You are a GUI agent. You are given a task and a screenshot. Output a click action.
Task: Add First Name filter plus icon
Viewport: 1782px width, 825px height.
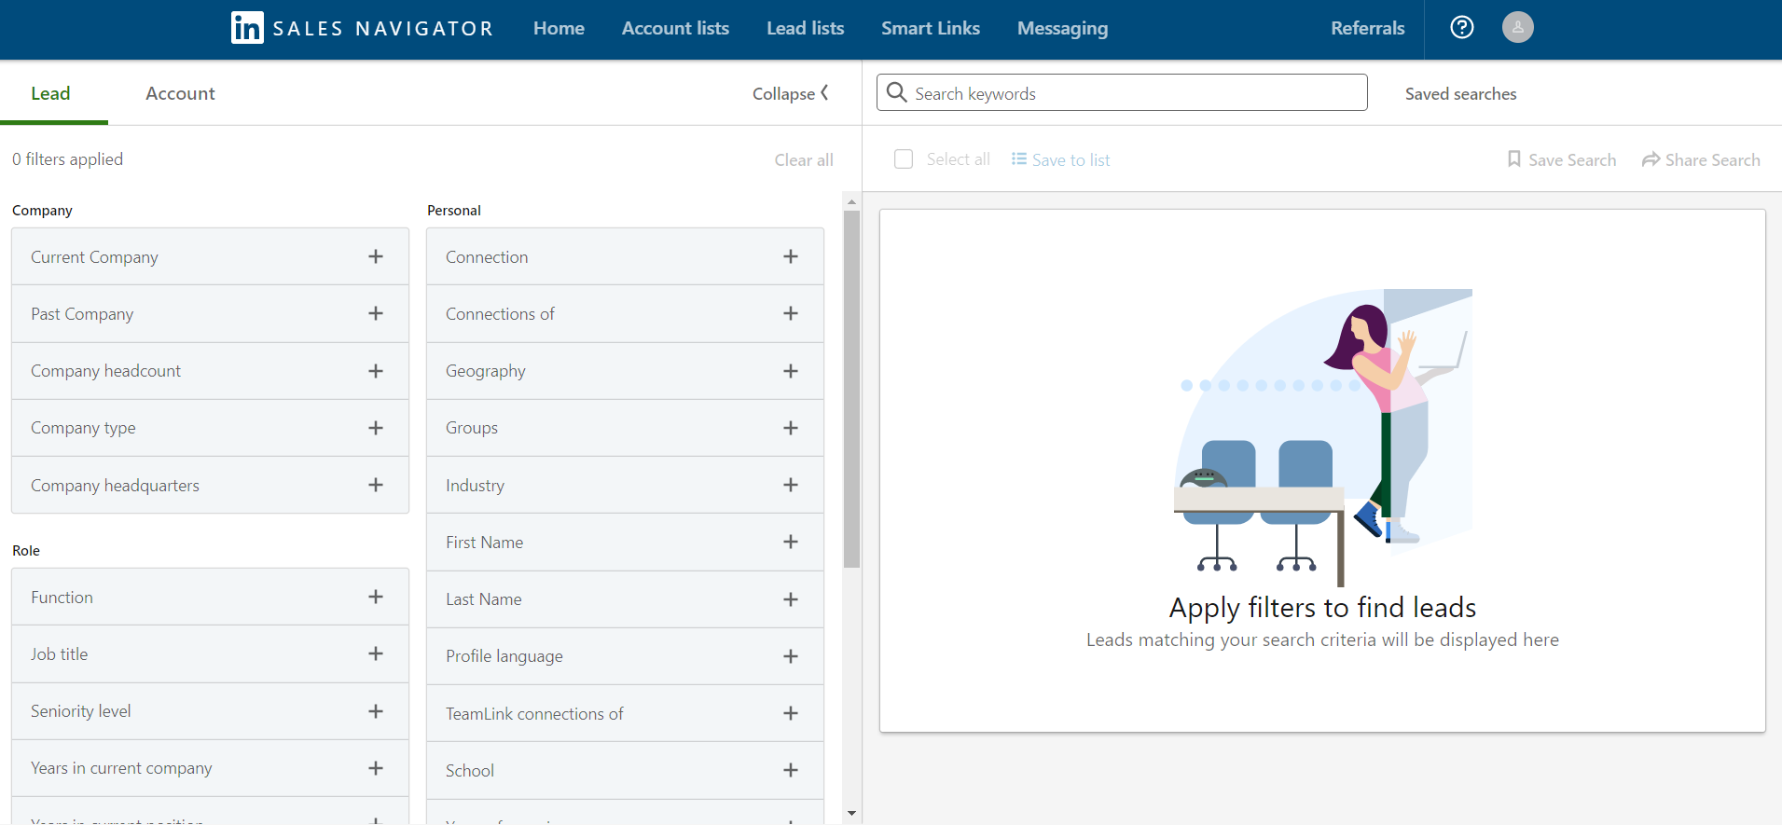click(x=791, y=542)
